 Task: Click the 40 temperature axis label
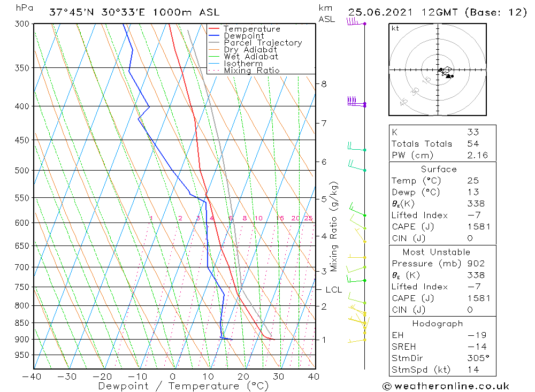(x=314, y=376)
